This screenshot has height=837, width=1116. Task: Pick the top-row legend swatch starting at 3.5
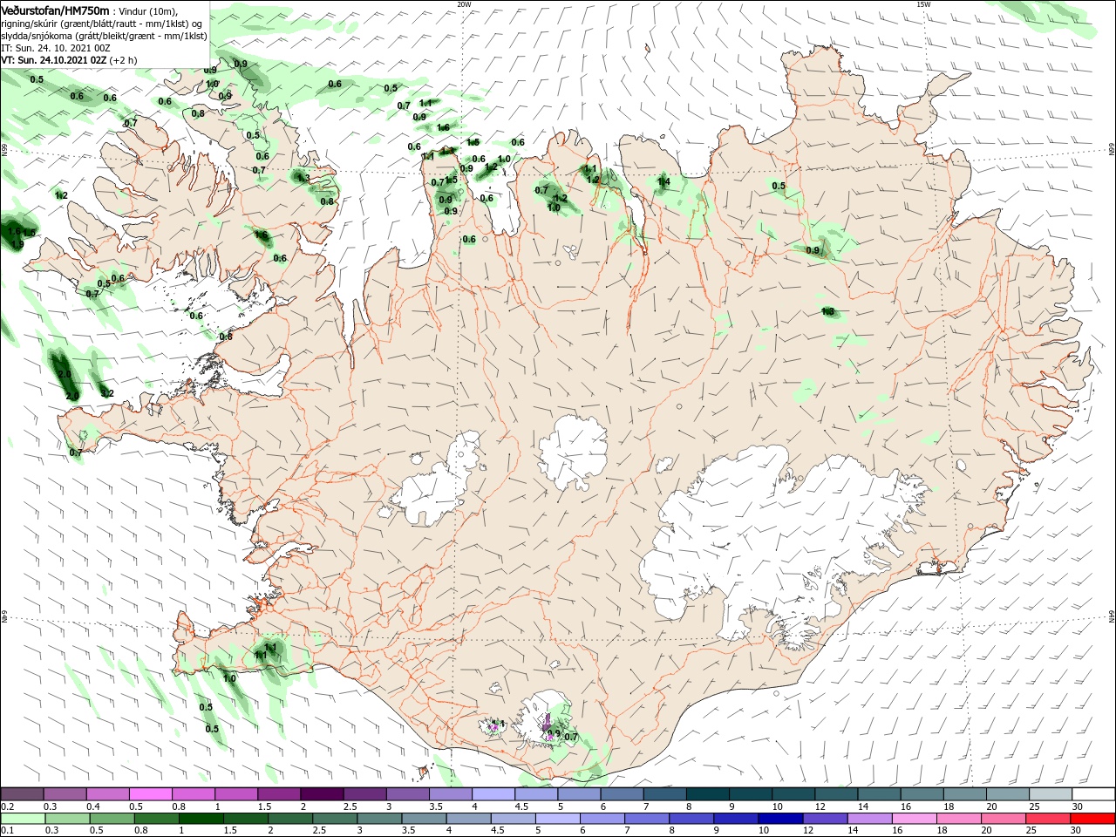[451, 794]
